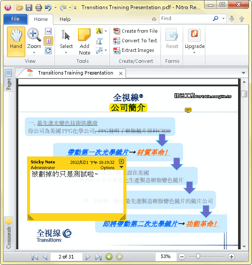This screenshot has width=252, height=265.
Task: Switch to the Home ribbon tab
Action: pyautogui.click(x=41, y=19)
